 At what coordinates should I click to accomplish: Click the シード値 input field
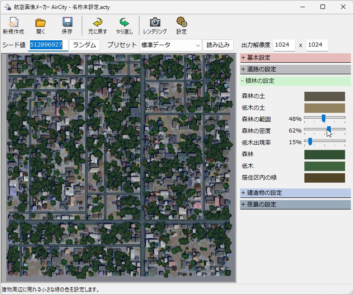pos(48,45)
